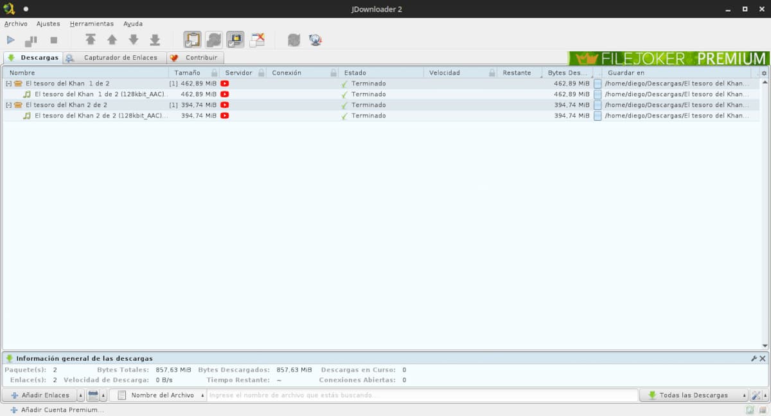Click the move up arrow icon
The width and height of the screenshot is (771, 416).
112,40
